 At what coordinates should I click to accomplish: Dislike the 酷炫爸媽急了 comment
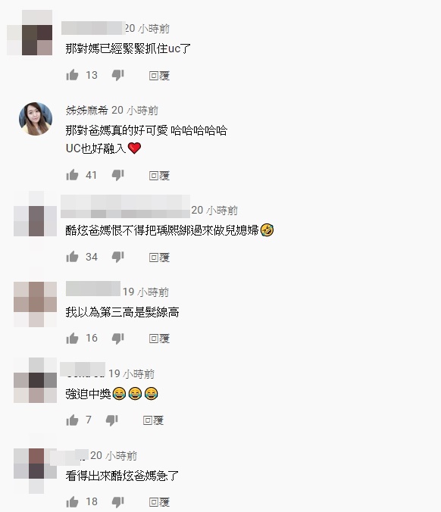118,502
